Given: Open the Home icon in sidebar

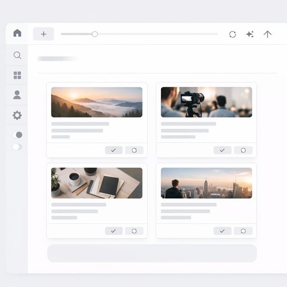Looking at the screenshot, I should (x=17, y=33).
